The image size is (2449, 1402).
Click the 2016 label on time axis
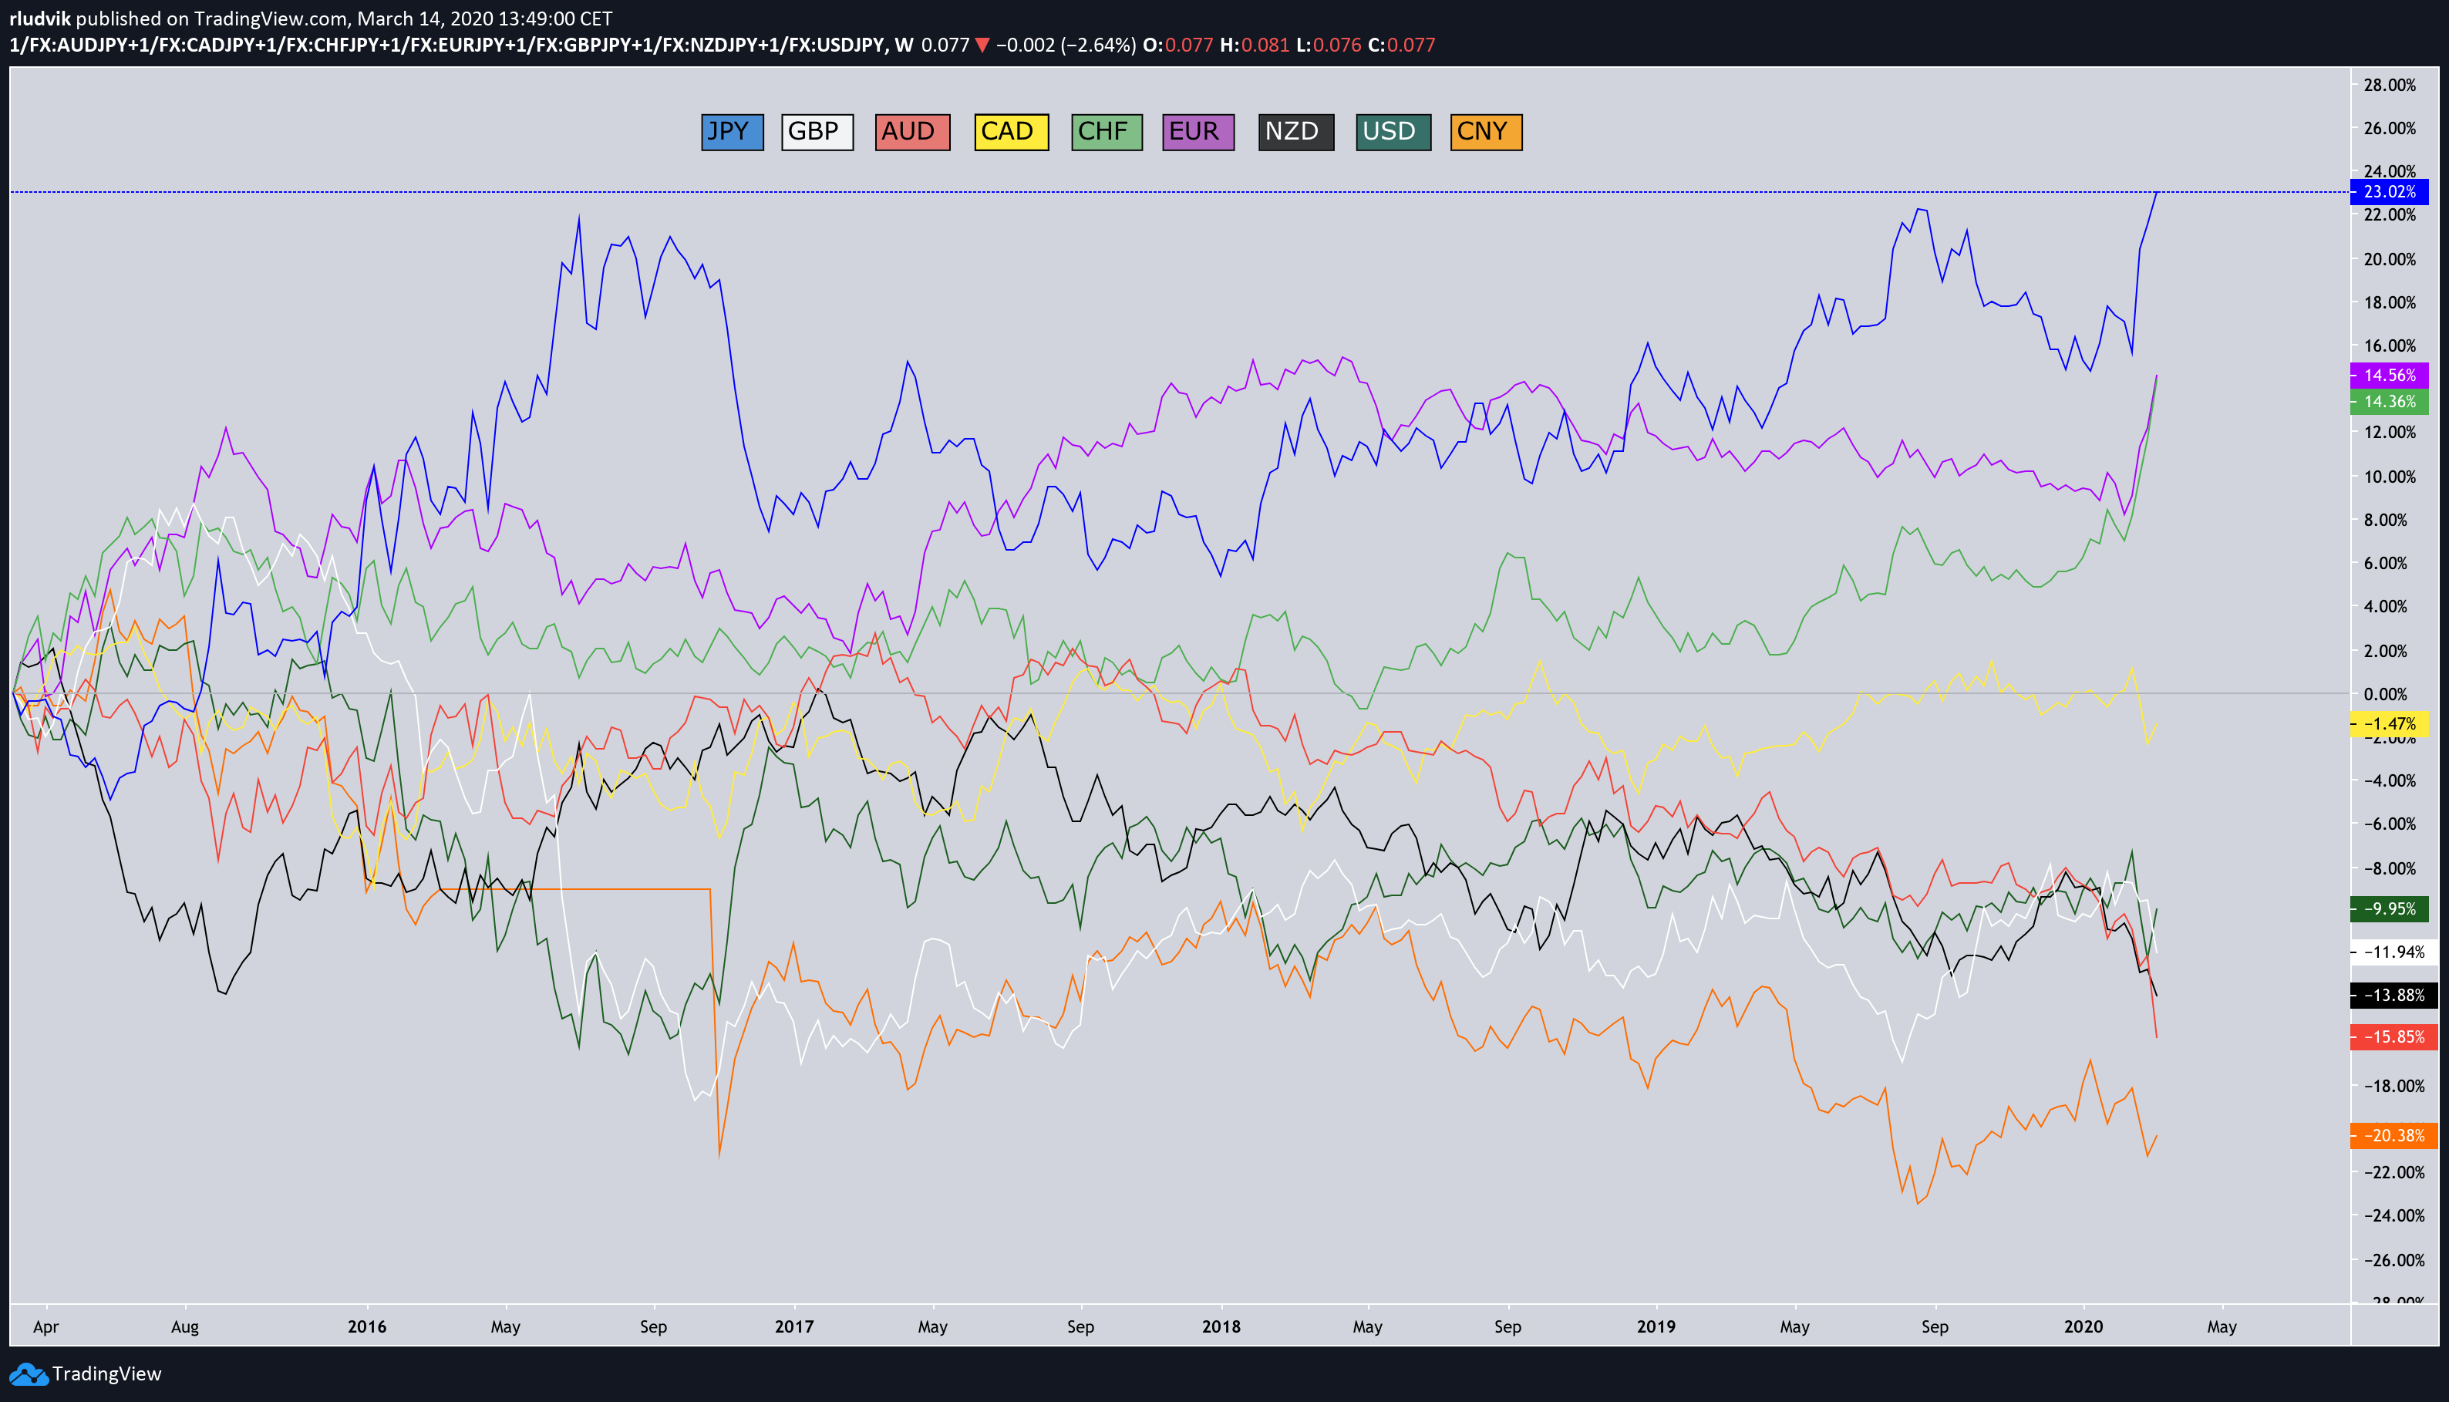pos(367,1327)
